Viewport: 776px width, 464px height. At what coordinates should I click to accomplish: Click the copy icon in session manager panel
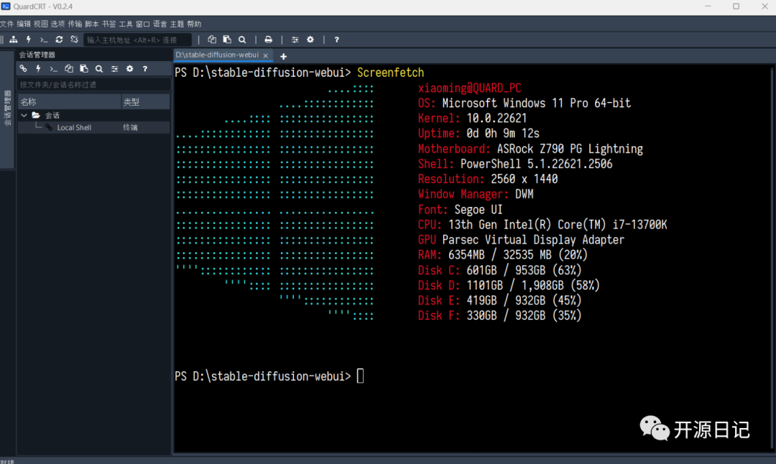point(69,69)
